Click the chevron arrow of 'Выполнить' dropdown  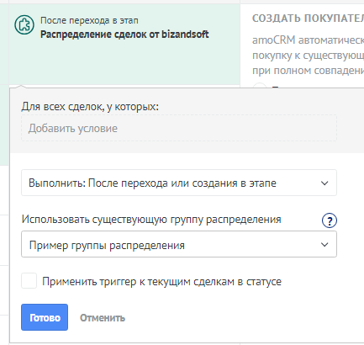tap(324, 183)
